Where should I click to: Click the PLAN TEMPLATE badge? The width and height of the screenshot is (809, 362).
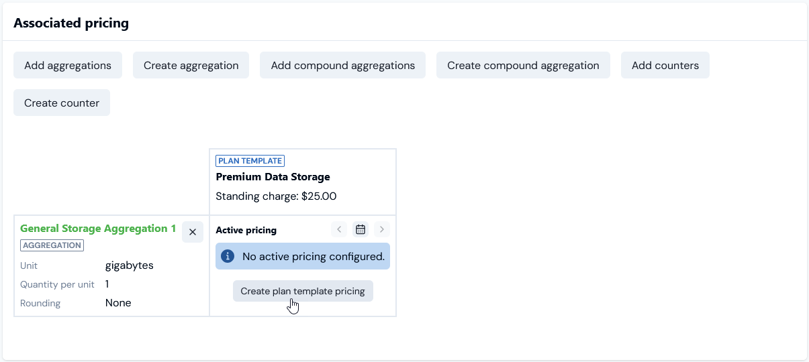(250, 161)
